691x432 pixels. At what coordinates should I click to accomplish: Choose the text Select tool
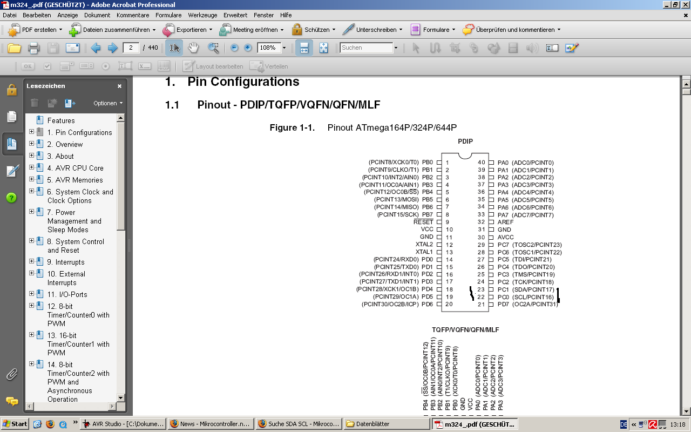pyautogui.click(x=174, y=48)
